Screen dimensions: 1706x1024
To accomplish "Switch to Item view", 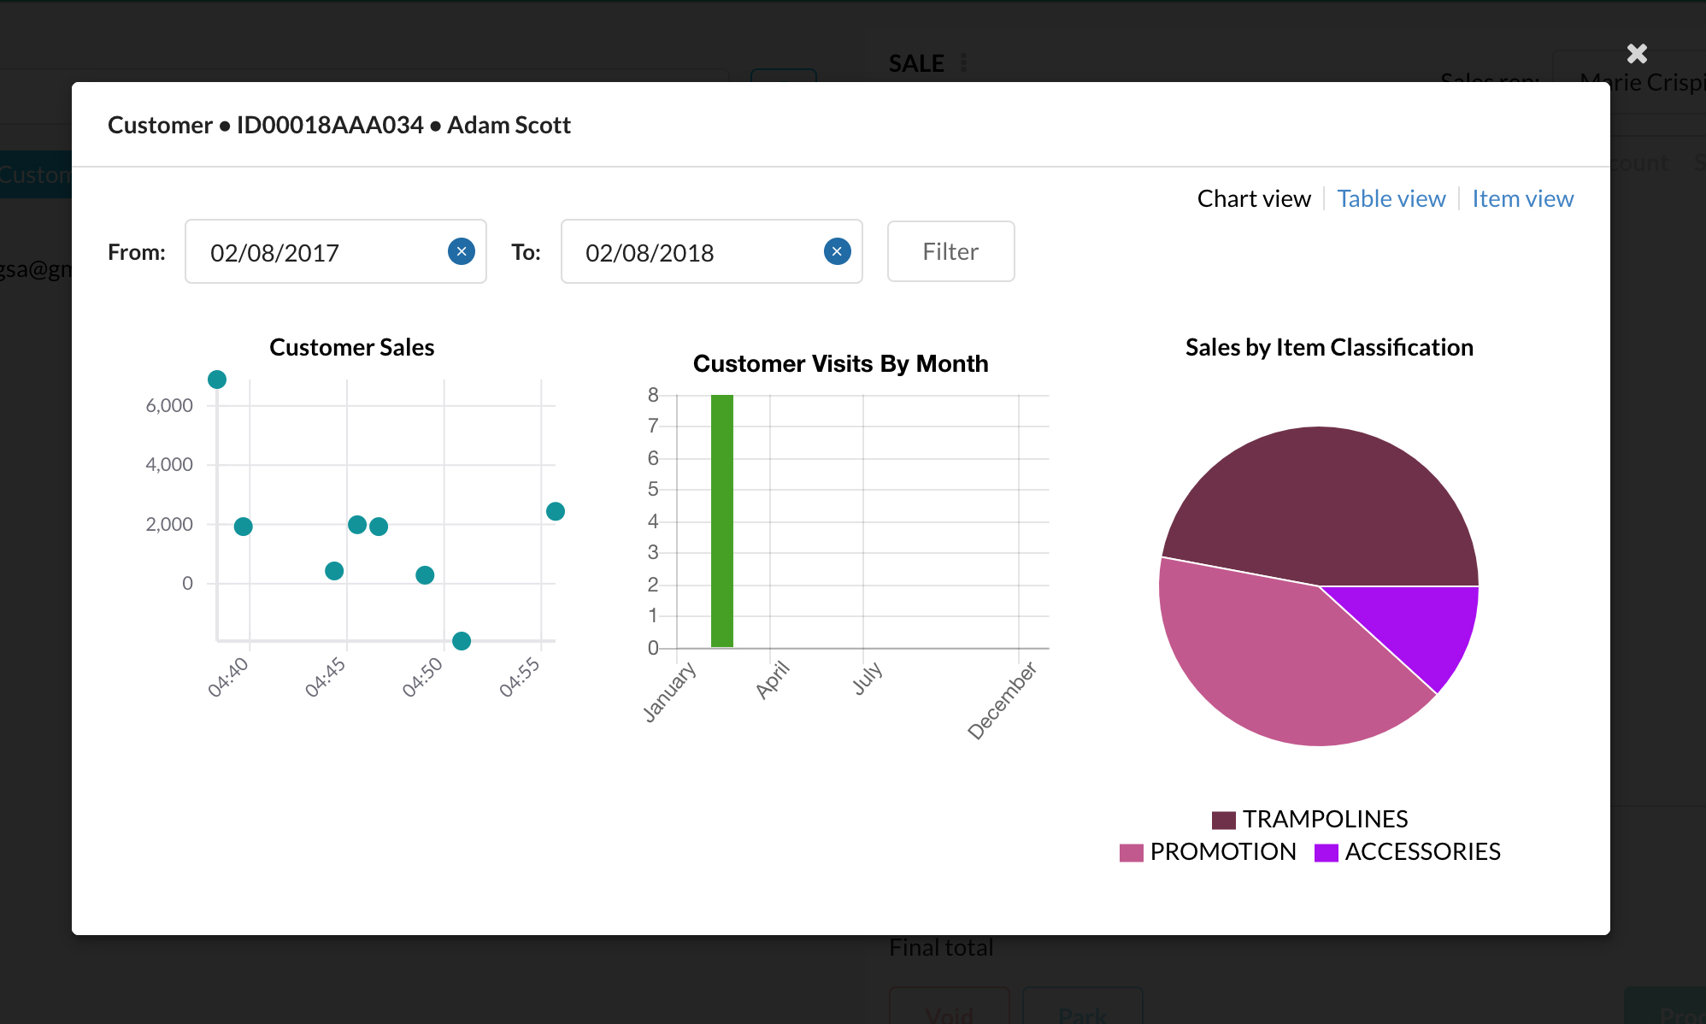I will click(1522, 198).
